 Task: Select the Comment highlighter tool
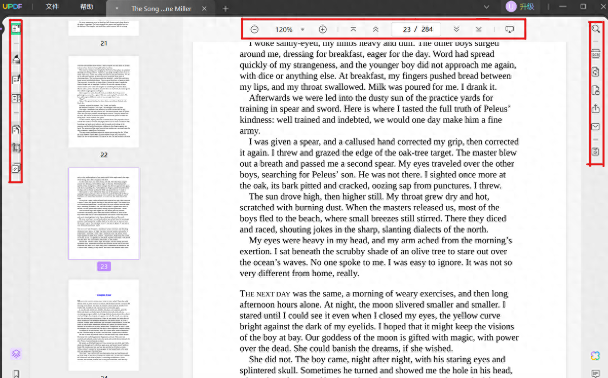(x=16, y=59)
